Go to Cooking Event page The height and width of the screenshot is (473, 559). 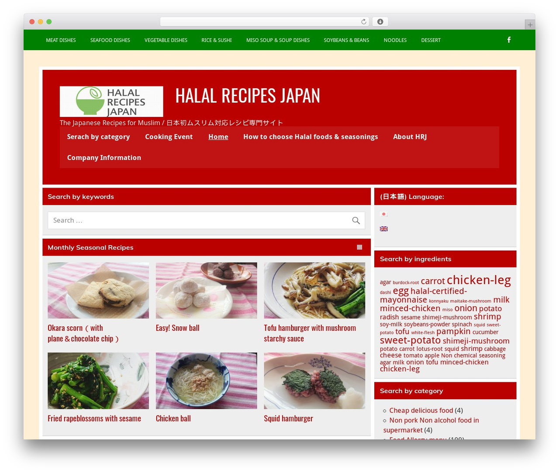[169, 137]
